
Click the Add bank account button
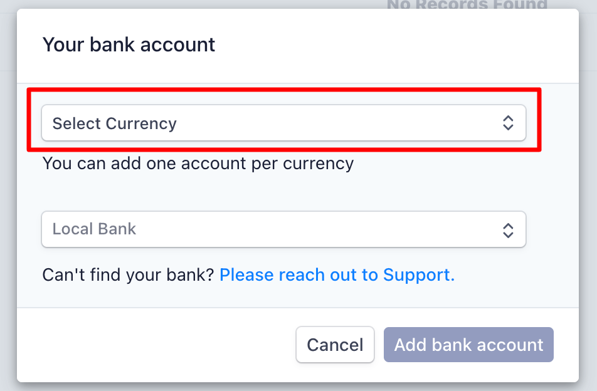coord(468,345)
